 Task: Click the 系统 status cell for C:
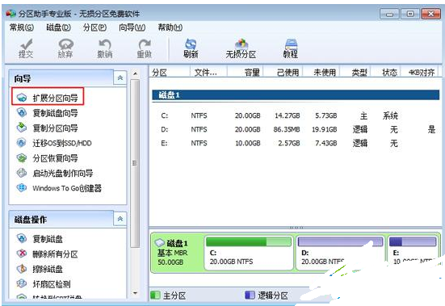[390, 115]
